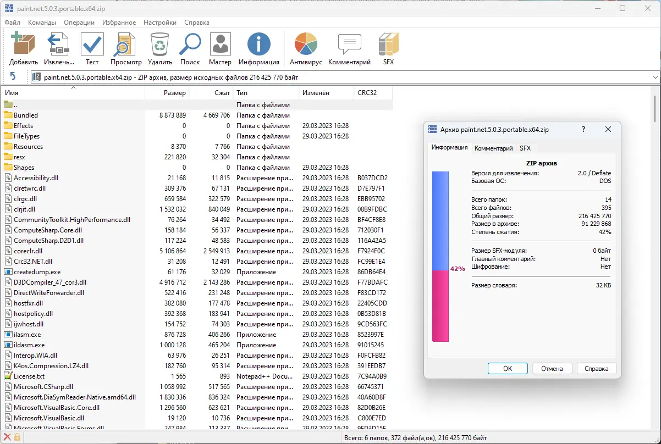This screenshot has height=444, width=661.
Task: Switch to the Комментарий dialog tab
Action: [493, 148]
